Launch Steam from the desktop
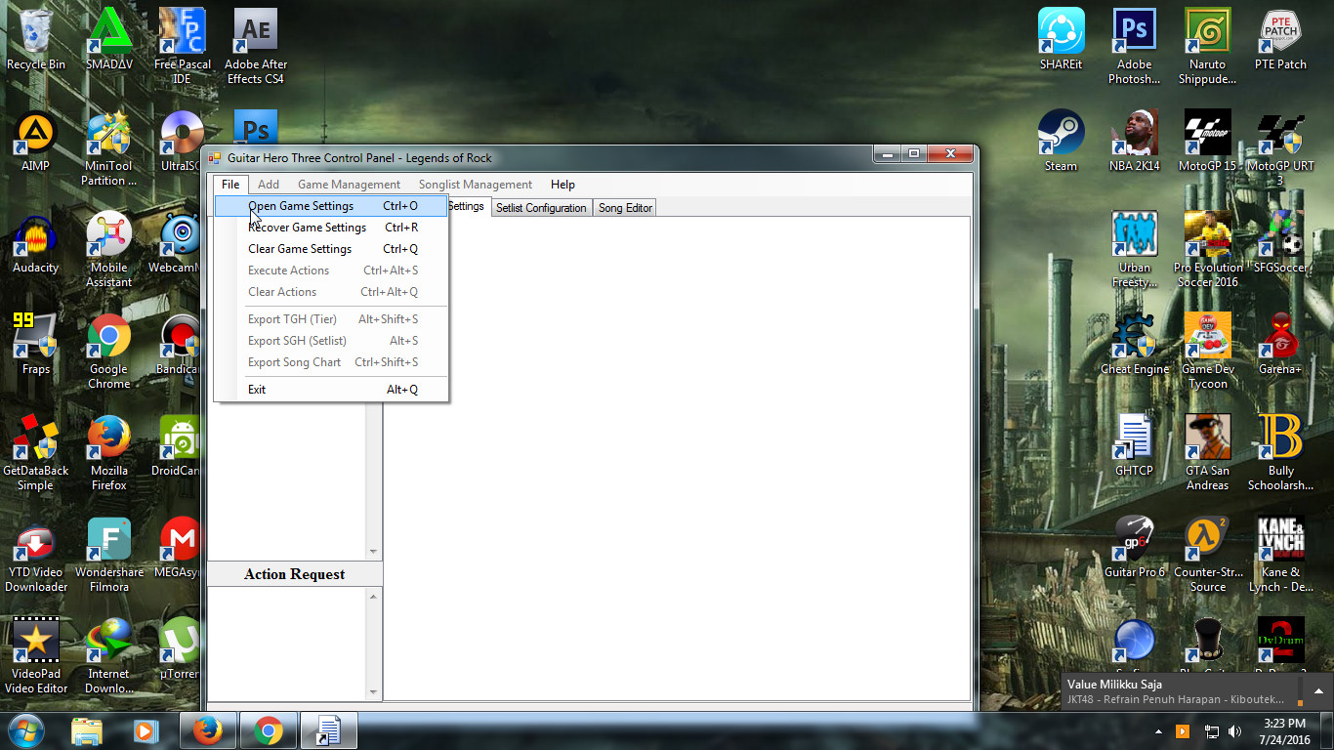The height and width of the screenshot is (750, 1334). click(1062, 142)
